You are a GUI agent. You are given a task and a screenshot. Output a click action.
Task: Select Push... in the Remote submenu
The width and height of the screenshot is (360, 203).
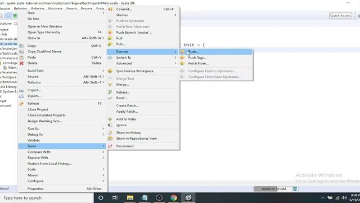tap(215, 52)
